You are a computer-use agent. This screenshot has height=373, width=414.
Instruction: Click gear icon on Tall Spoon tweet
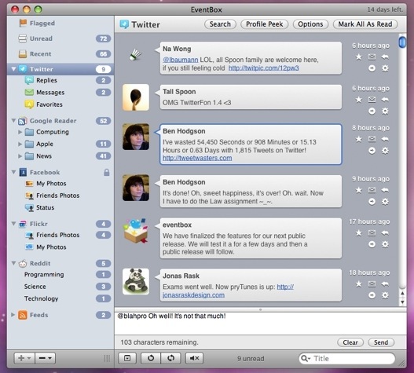coord(385,112)
